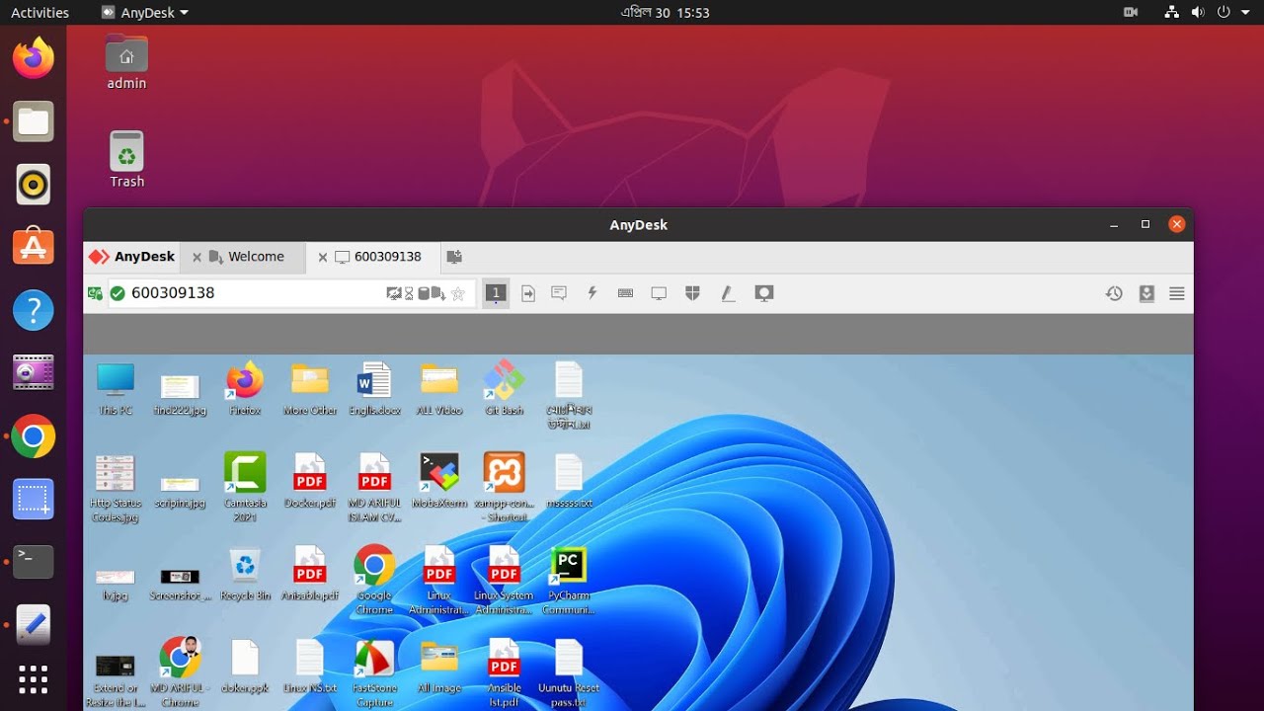Select the Ansiable.pdf file
The image size is (1264, 711).
click(310, 574)
